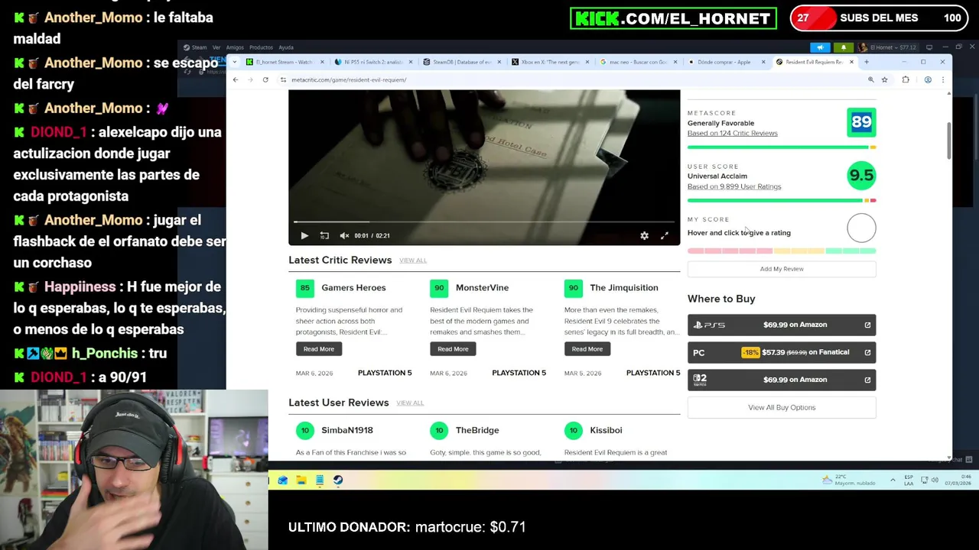Click View All Buy Options
The width and height of the screenshot is (979, 550).
click(782, 407)
